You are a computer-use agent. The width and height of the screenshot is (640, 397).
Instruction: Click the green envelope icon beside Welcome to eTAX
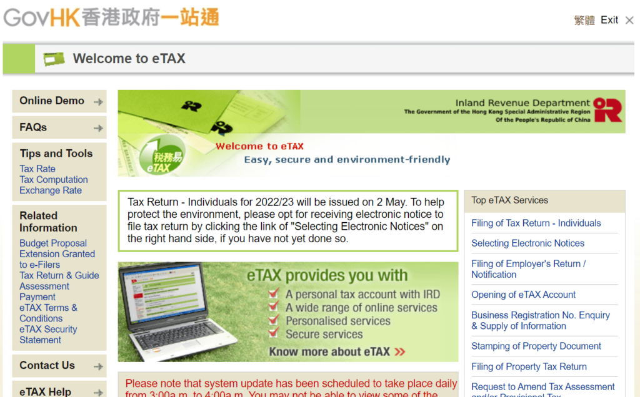coord(52,58)
